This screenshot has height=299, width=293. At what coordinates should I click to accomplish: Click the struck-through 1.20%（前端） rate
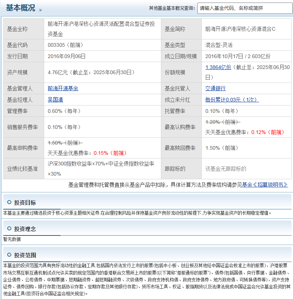coord(223,122)
